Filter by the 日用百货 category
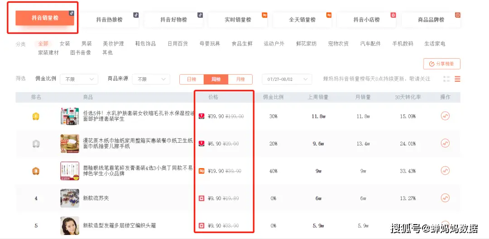The height and width of the screenshot is (239, 489). [178, 43]
